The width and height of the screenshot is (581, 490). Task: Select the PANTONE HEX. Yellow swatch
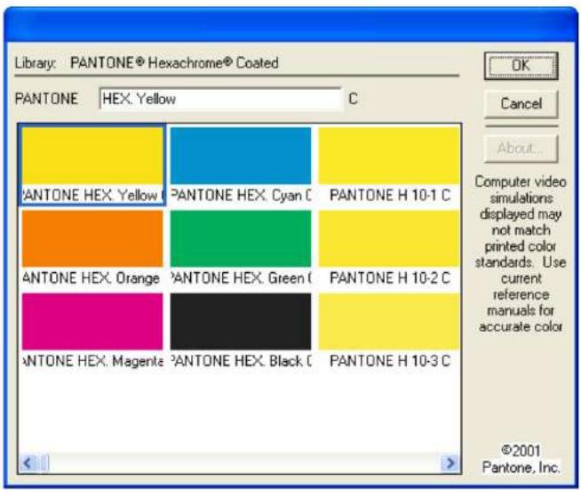click(x=92, y=165)
